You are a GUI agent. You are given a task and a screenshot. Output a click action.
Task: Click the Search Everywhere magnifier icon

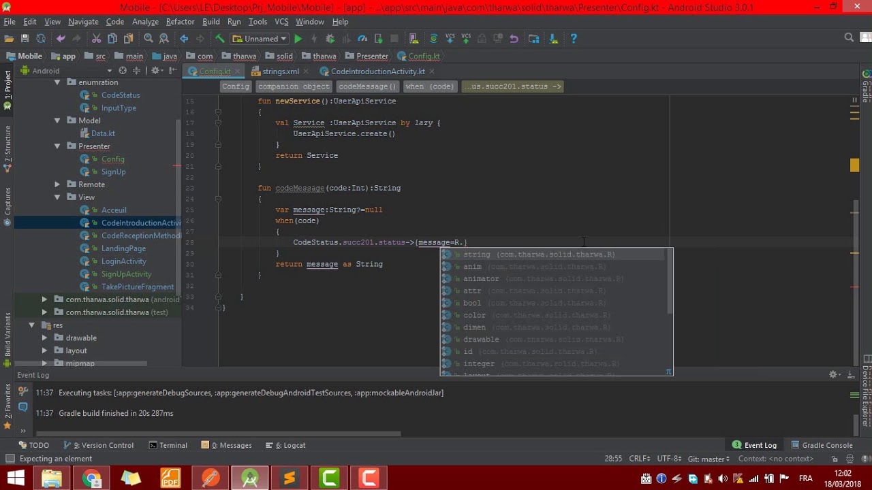[x=849, y=38]
